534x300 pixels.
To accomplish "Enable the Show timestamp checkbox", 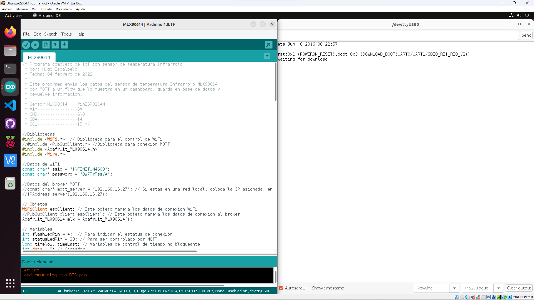I will (308, 288).
